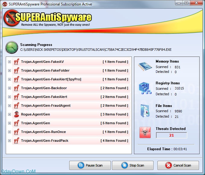
Task: Click the green radar scanning icon
Action: [12, 47]
